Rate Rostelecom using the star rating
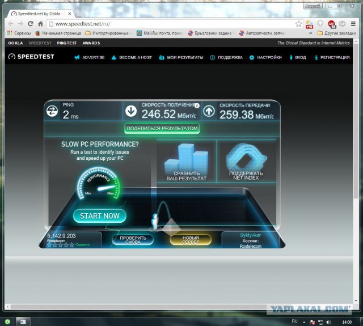 61,245
